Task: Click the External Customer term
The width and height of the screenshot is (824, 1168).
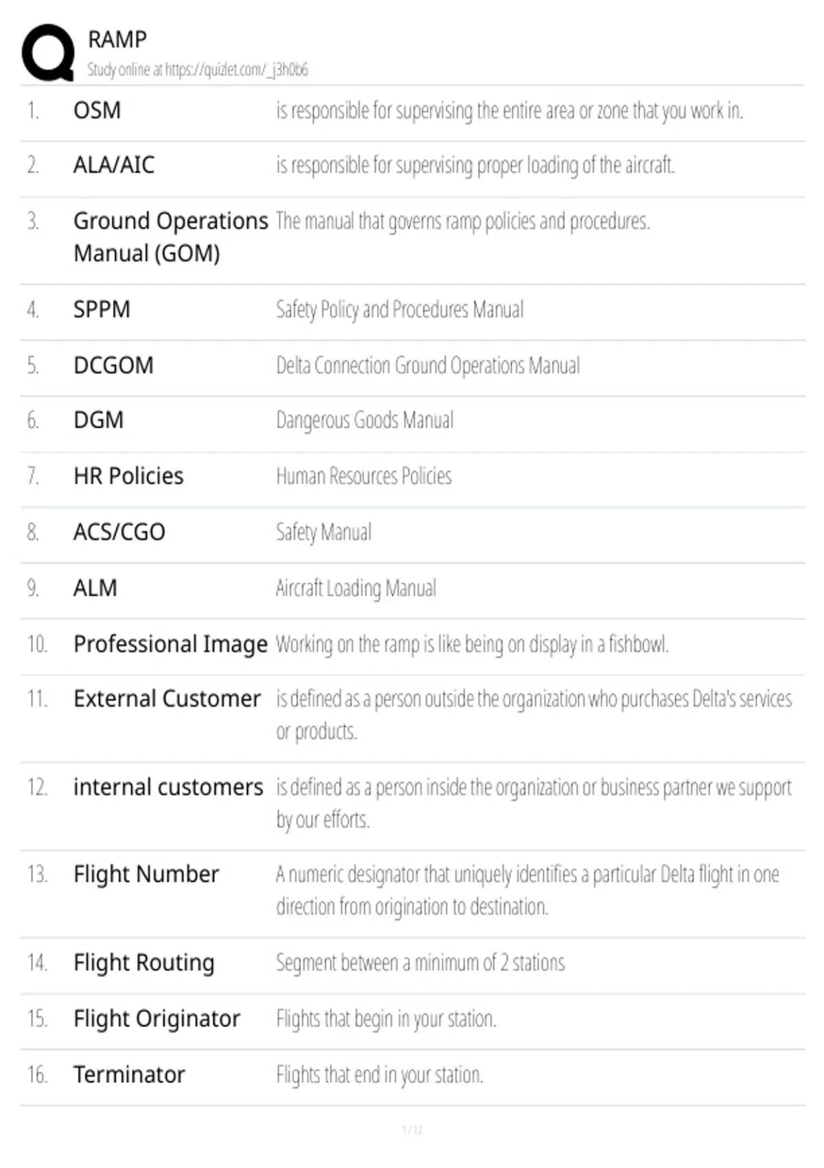Action: tap(167, 699)
